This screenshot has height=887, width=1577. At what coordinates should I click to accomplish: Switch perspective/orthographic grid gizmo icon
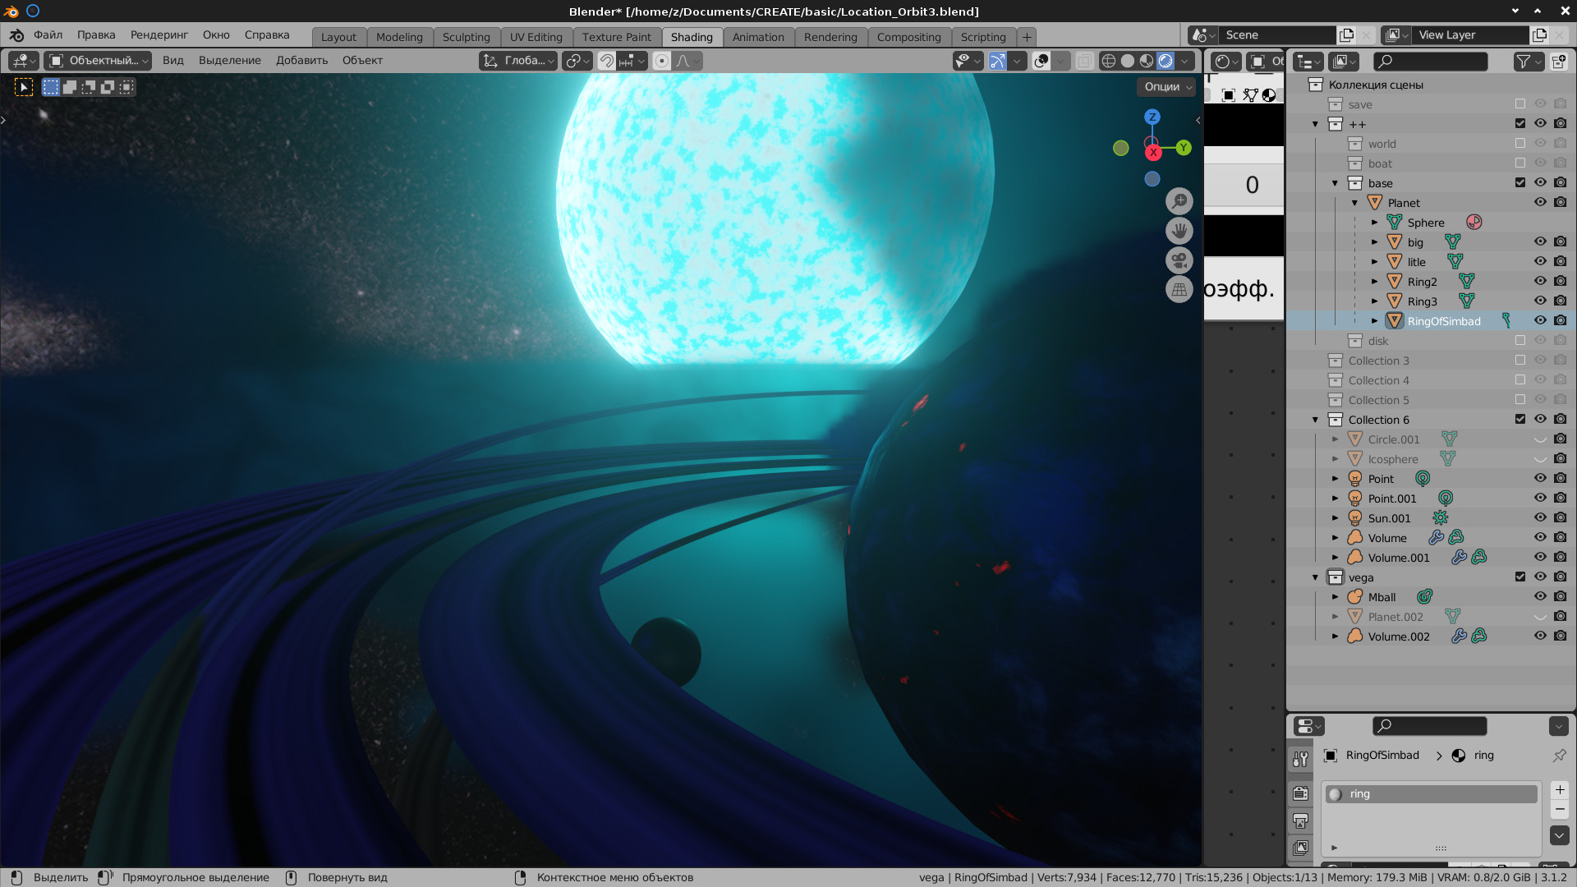click(x=1179, y=289)
